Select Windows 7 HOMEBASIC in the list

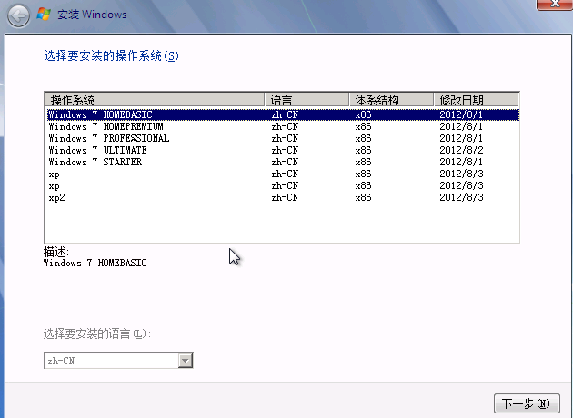(x=283, y=114)
